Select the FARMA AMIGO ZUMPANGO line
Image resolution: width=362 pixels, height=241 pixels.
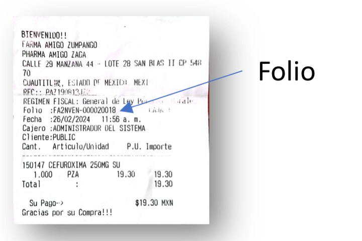pos(59,45)
